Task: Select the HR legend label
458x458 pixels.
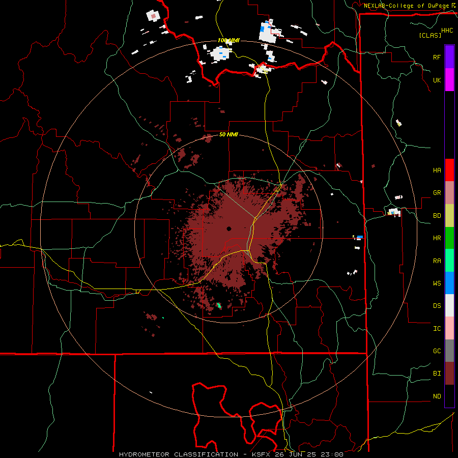Action: (437, 238)
